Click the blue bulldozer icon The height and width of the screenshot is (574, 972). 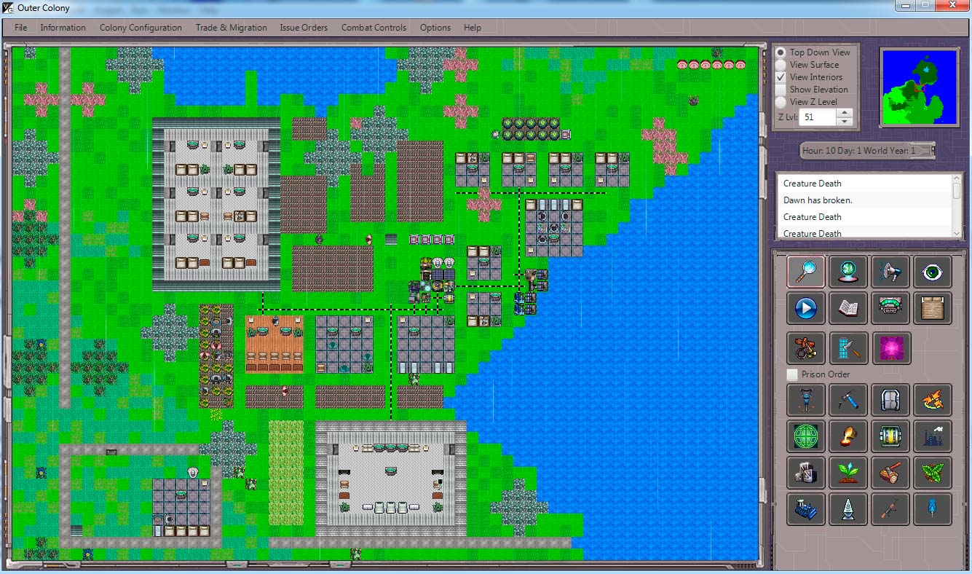(805, 509)
